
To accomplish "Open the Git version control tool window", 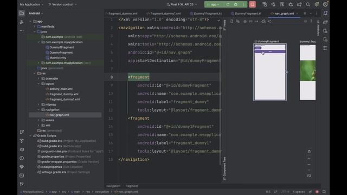I will coord(22,184).
